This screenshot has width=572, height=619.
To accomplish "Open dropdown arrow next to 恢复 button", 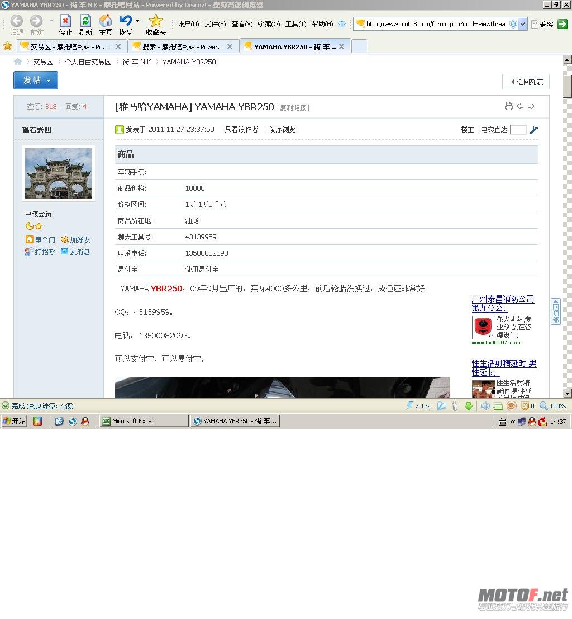I will coord(137,21).
